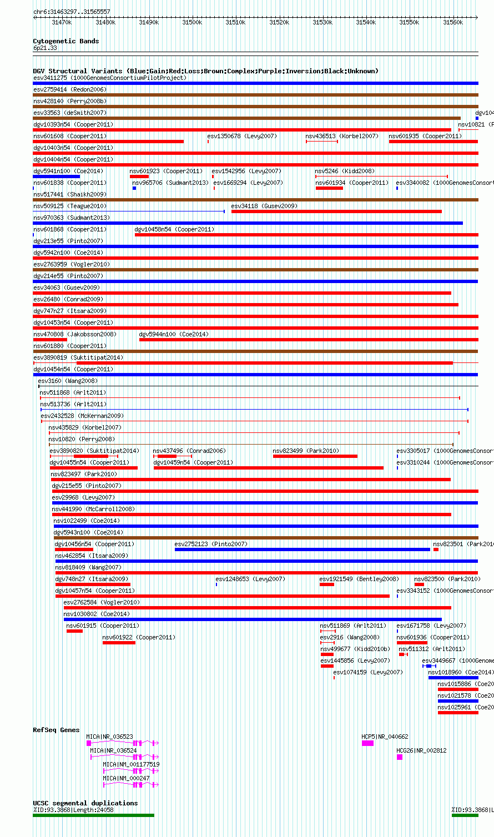The height and width of the screenshot is (837, 494).
Task: Open the Cytogenetic Bands track title
Action: (66, 41)
